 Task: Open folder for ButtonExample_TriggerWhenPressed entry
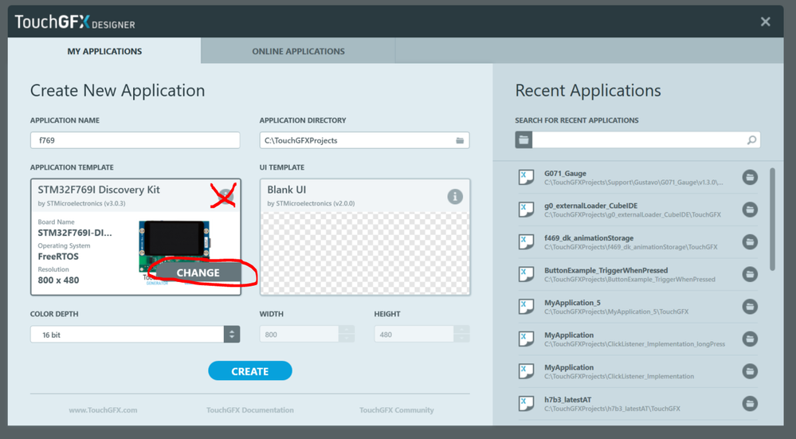click(750, 274)
